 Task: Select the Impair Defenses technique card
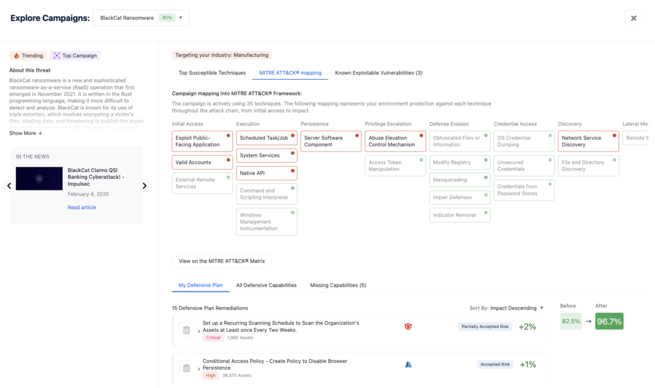click(459, 198)
